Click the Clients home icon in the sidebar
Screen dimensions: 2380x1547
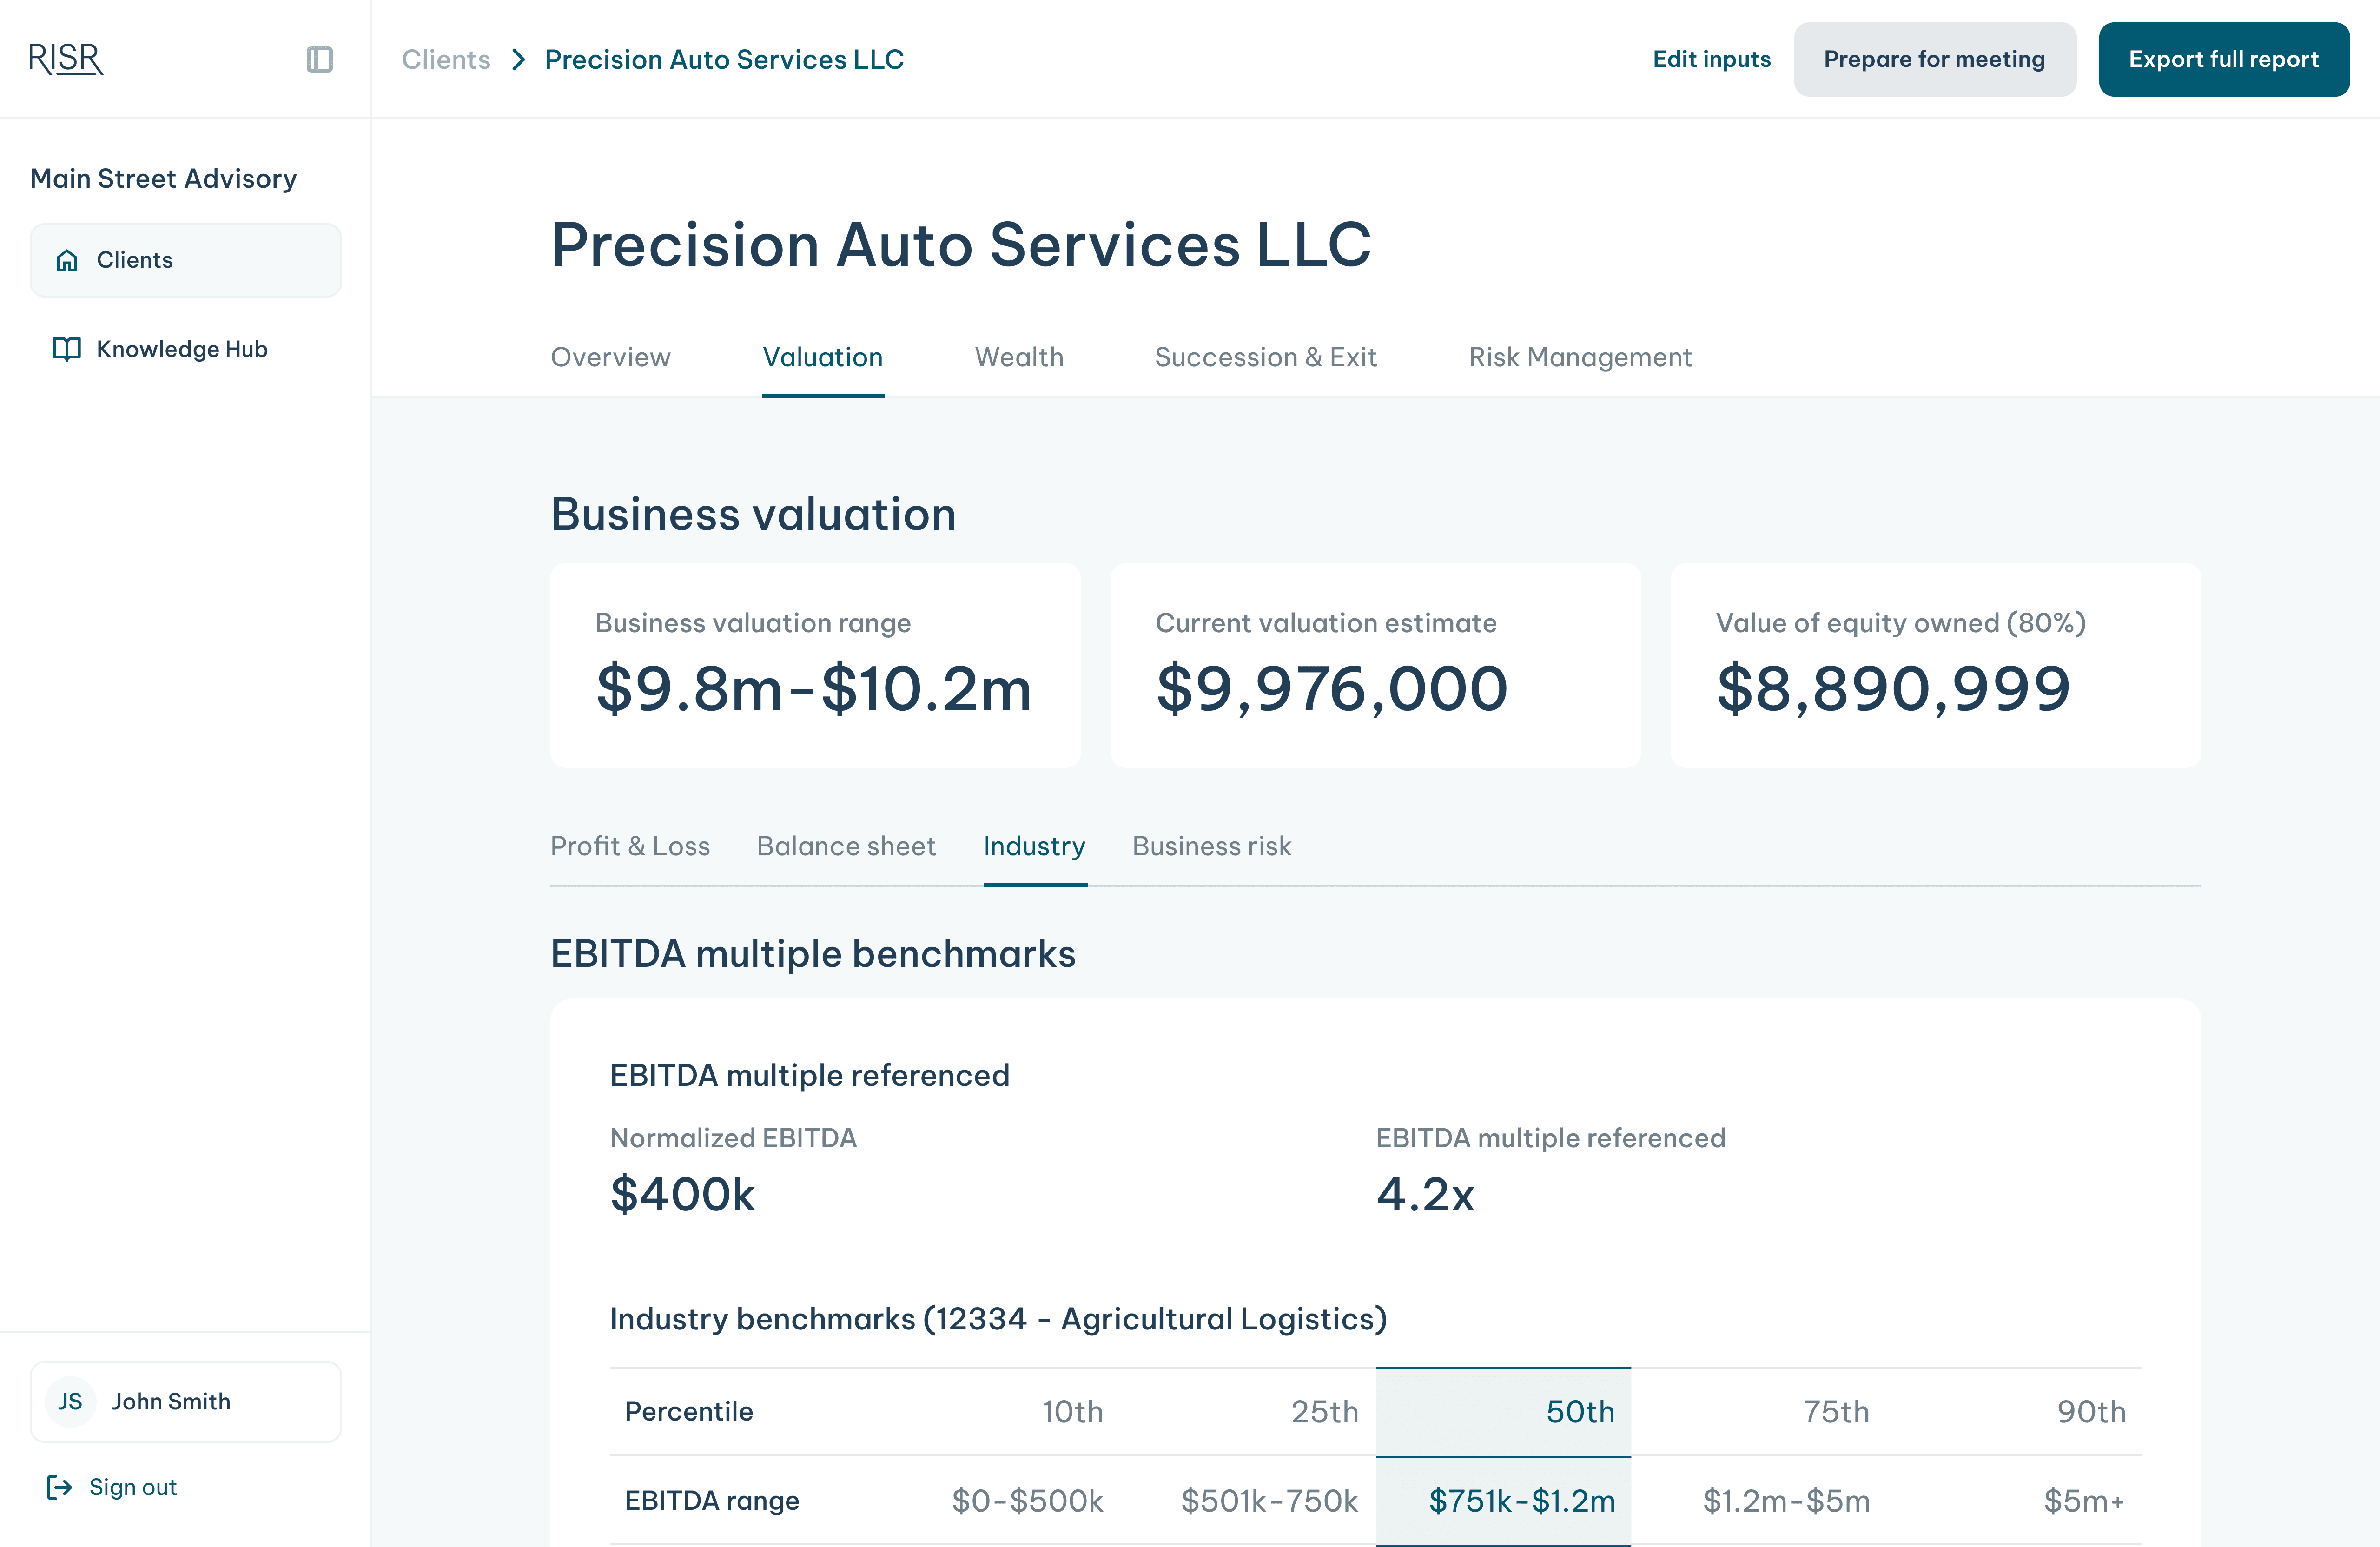pyautogui.click(x=67, y=261)
